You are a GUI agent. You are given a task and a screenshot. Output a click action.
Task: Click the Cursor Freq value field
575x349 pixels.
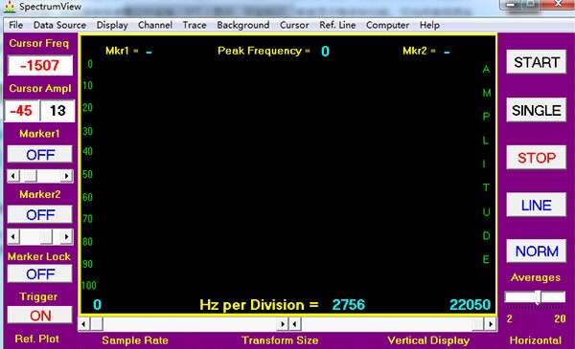click(x=40, y=65)
